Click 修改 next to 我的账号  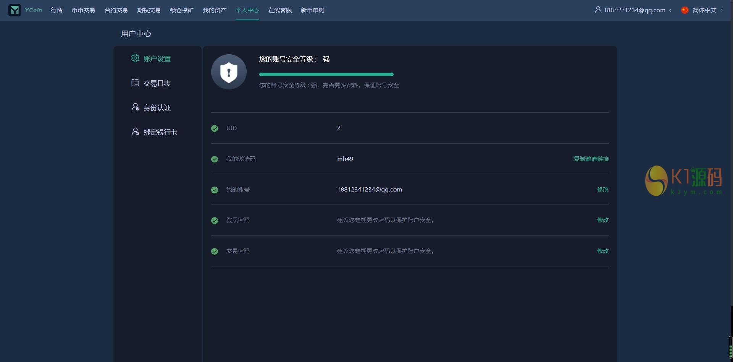(602, 190)
